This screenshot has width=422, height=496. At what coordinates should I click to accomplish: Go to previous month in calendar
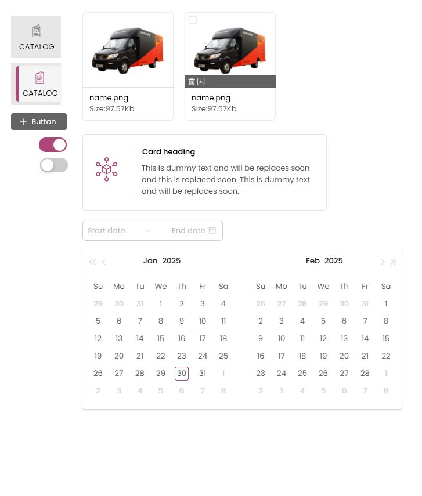[x=104, y=262]
